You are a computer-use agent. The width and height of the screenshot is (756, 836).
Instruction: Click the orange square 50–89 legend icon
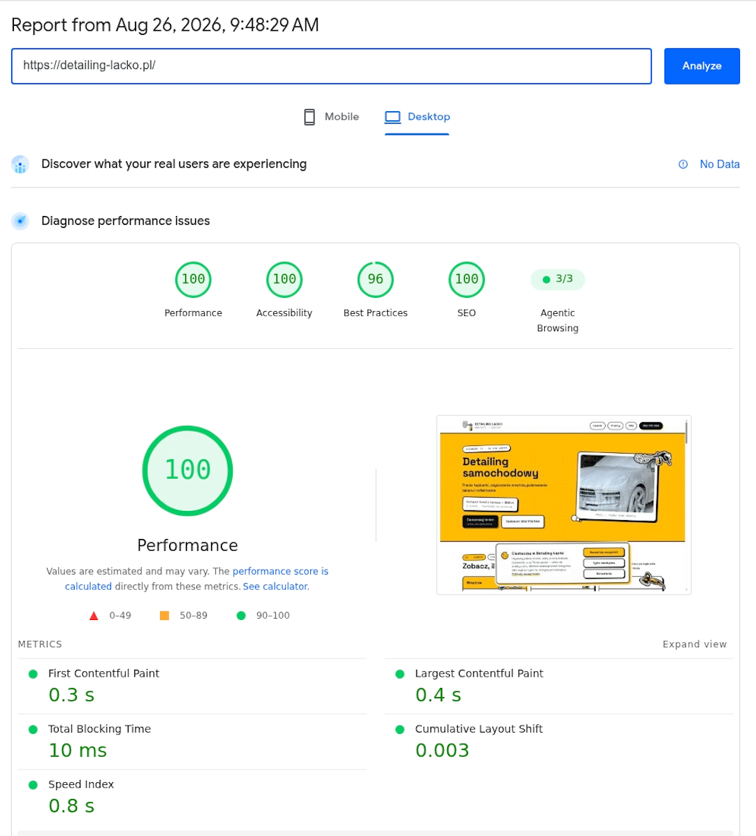click(165, 616)
